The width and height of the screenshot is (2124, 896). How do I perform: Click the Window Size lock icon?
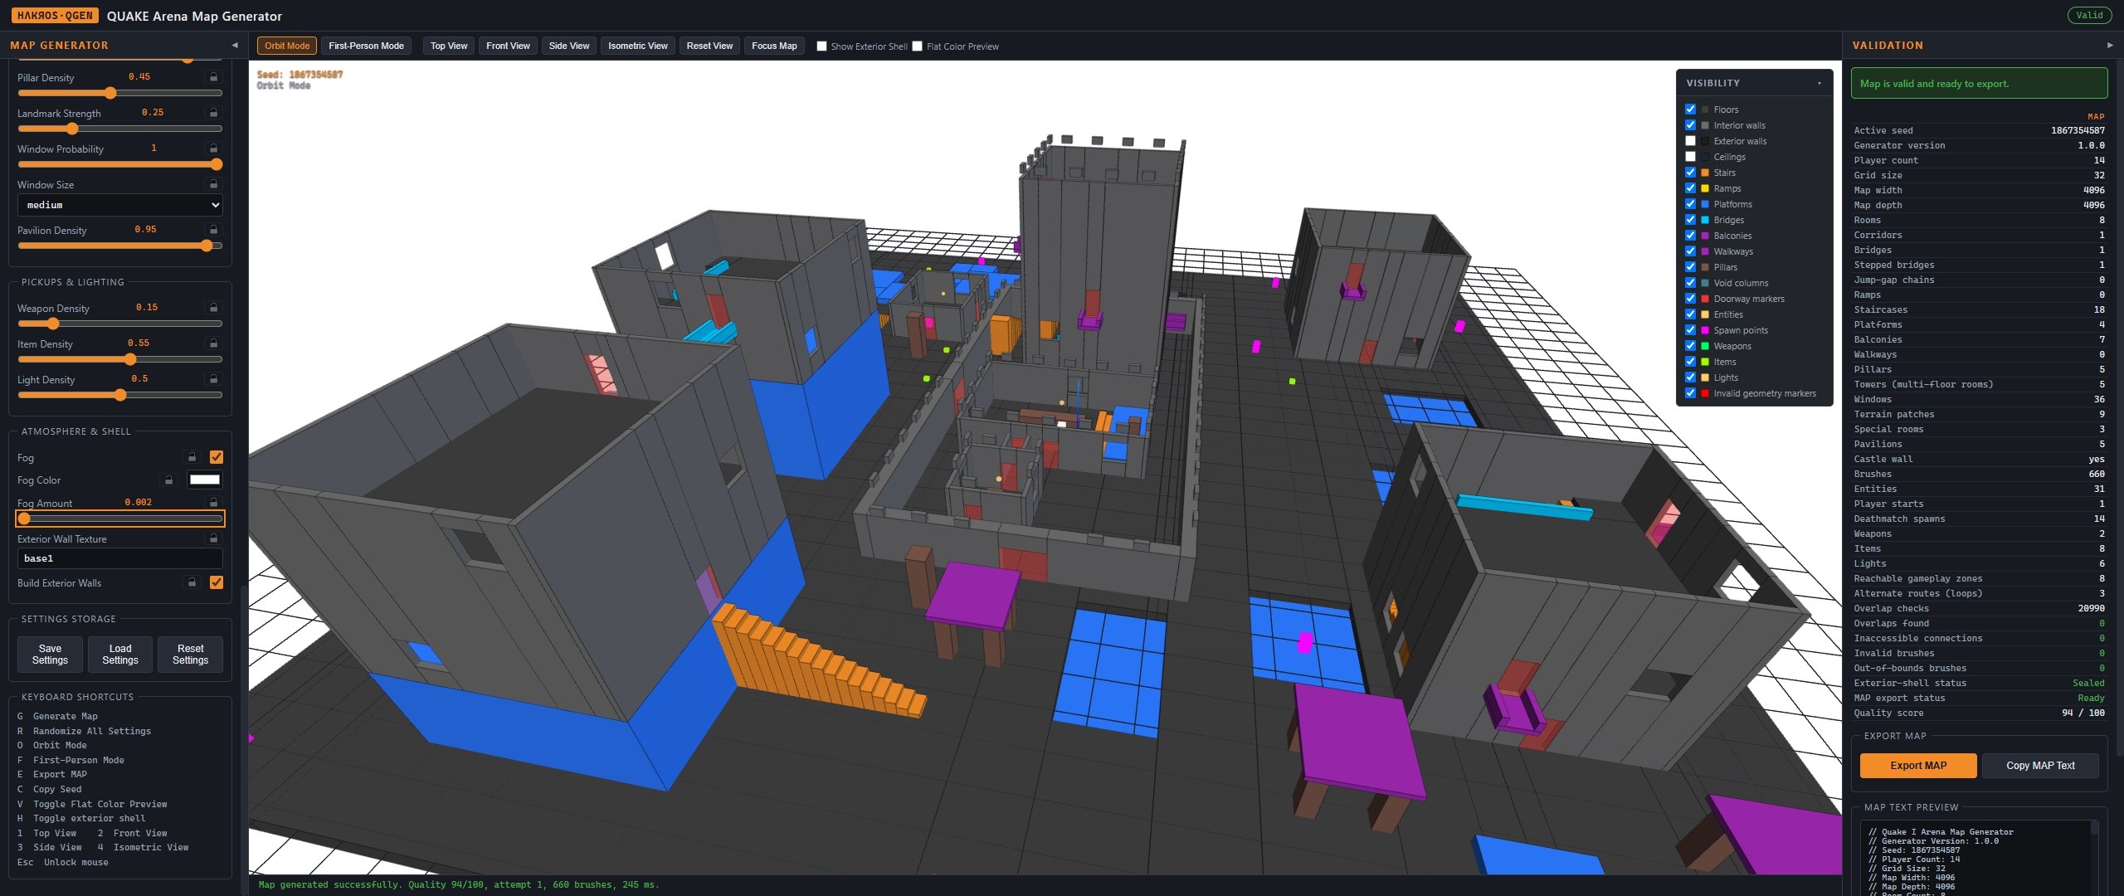pyautogui.click(x=213, y=184)
